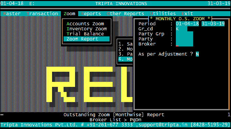Click the Broker input field
The image size is (231, 129).
[x=184, y=44]
